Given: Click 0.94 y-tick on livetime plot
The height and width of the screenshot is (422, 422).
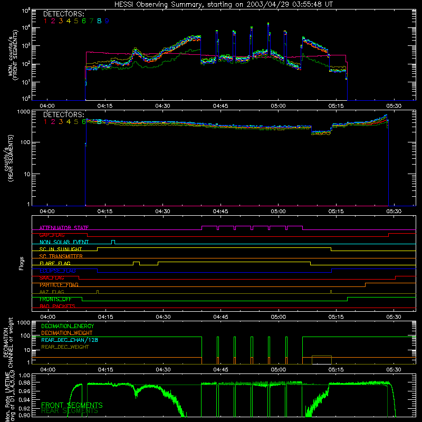Looking at the screenshot, I should [x=25, y=399].
